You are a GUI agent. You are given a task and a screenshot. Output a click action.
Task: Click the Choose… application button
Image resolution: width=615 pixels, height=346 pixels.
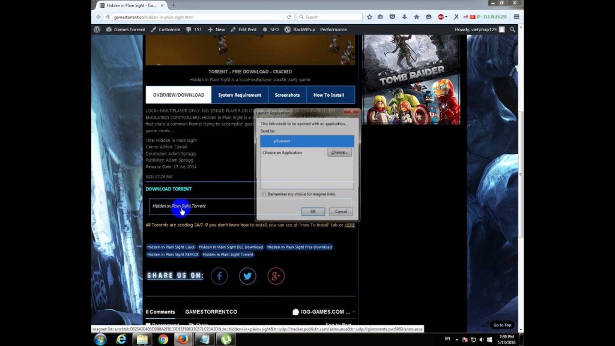pos(339,153)
